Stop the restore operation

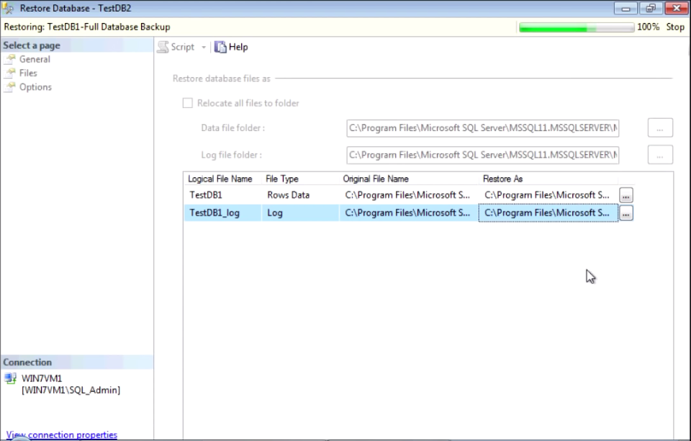675,27
